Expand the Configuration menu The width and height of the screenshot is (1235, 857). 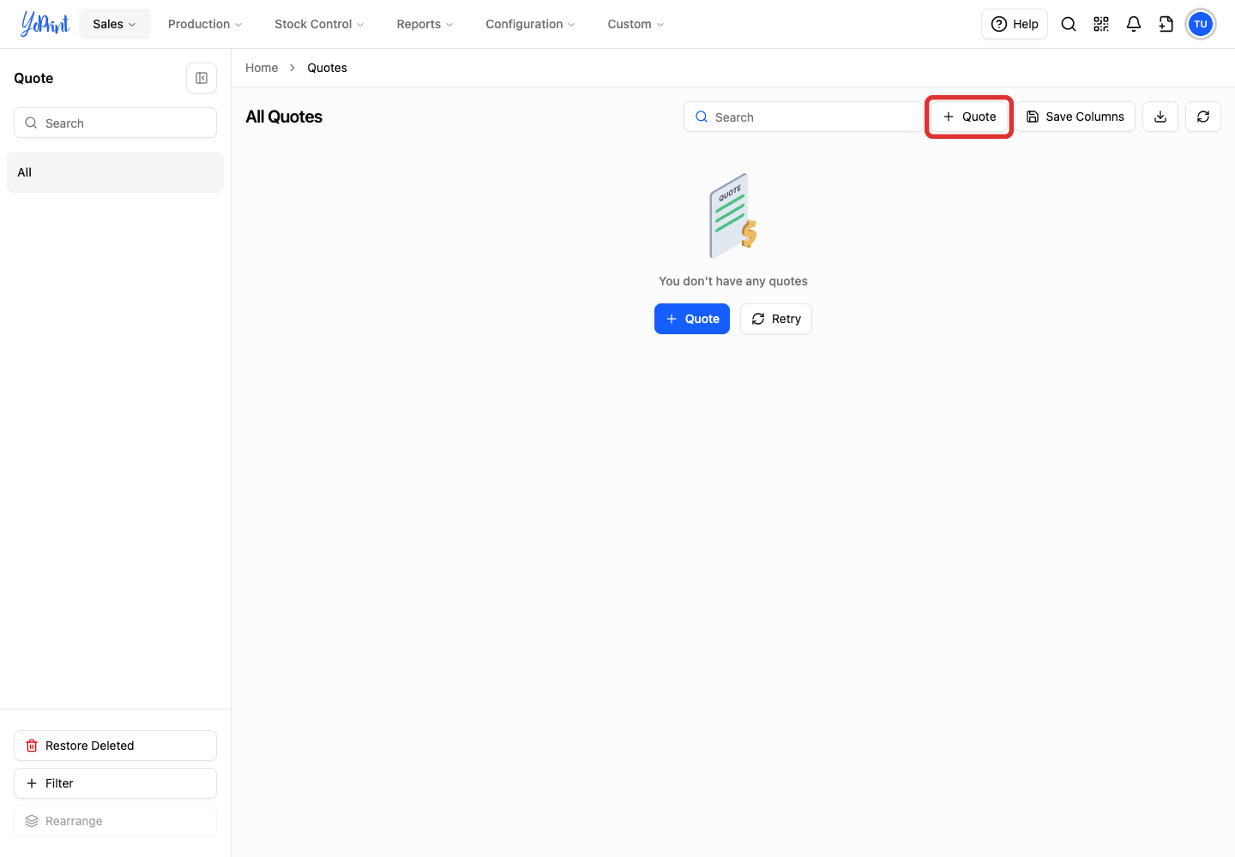point(530,24)
